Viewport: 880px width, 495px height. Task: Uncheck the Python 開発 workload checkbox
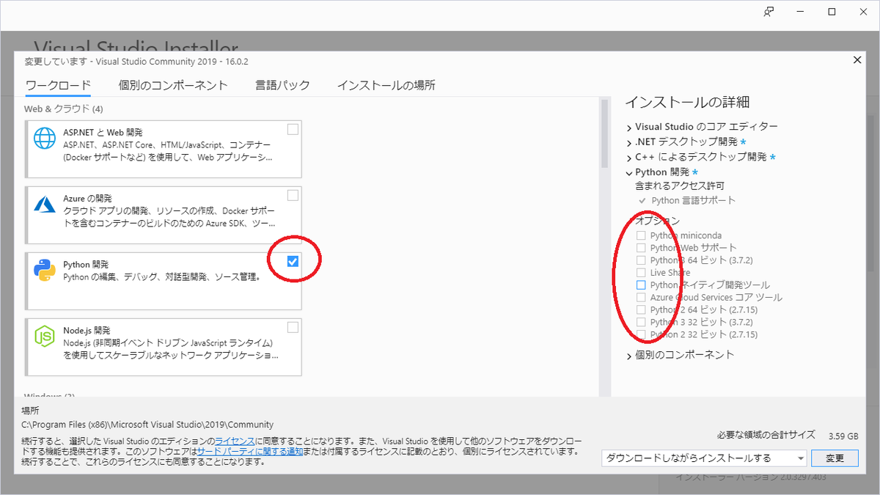click(x=293, y=261)
